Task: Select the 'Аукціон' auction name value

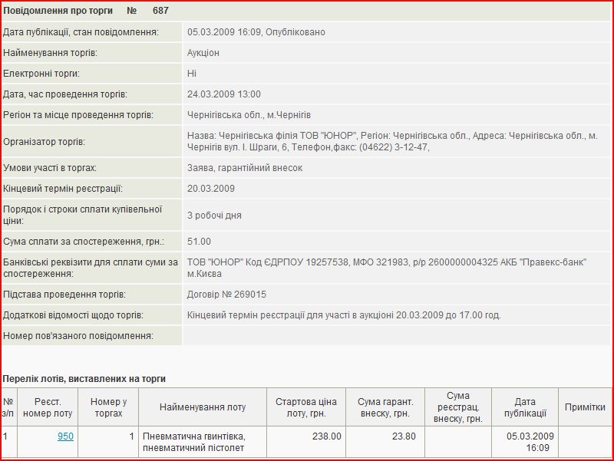Action: [203, 53]
